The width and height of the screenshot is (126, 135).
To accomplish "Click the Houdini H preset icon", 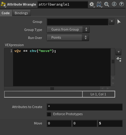I will 99,4.
